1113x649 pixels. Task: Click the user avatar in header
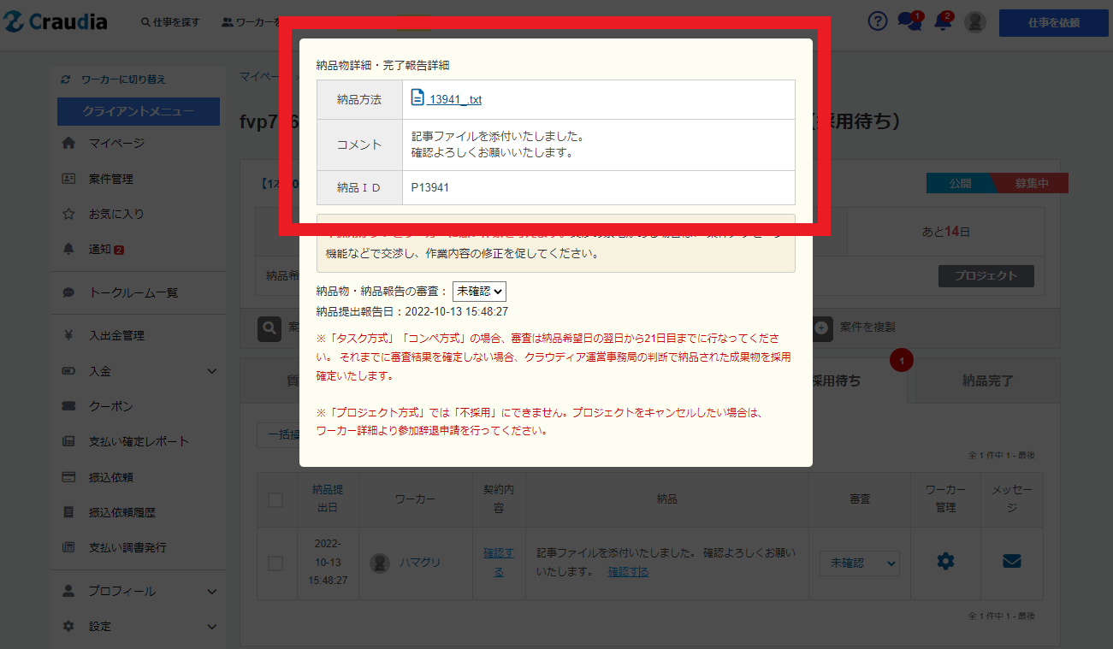pos(975,22)
